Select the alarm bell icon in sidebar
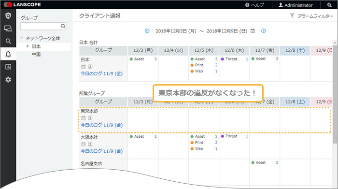Viewport: 338px width, 189px height. tap(8, 54)
